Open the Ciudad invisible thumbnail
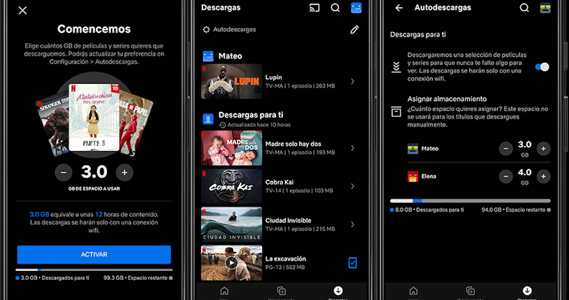This screenshot has height=300, width=569. coord(231,224)
